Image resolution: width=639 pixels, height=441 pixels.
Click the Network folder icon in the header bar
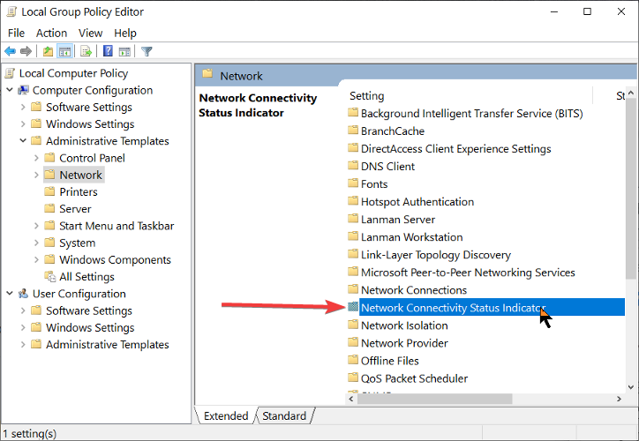[x=207, y=74]
